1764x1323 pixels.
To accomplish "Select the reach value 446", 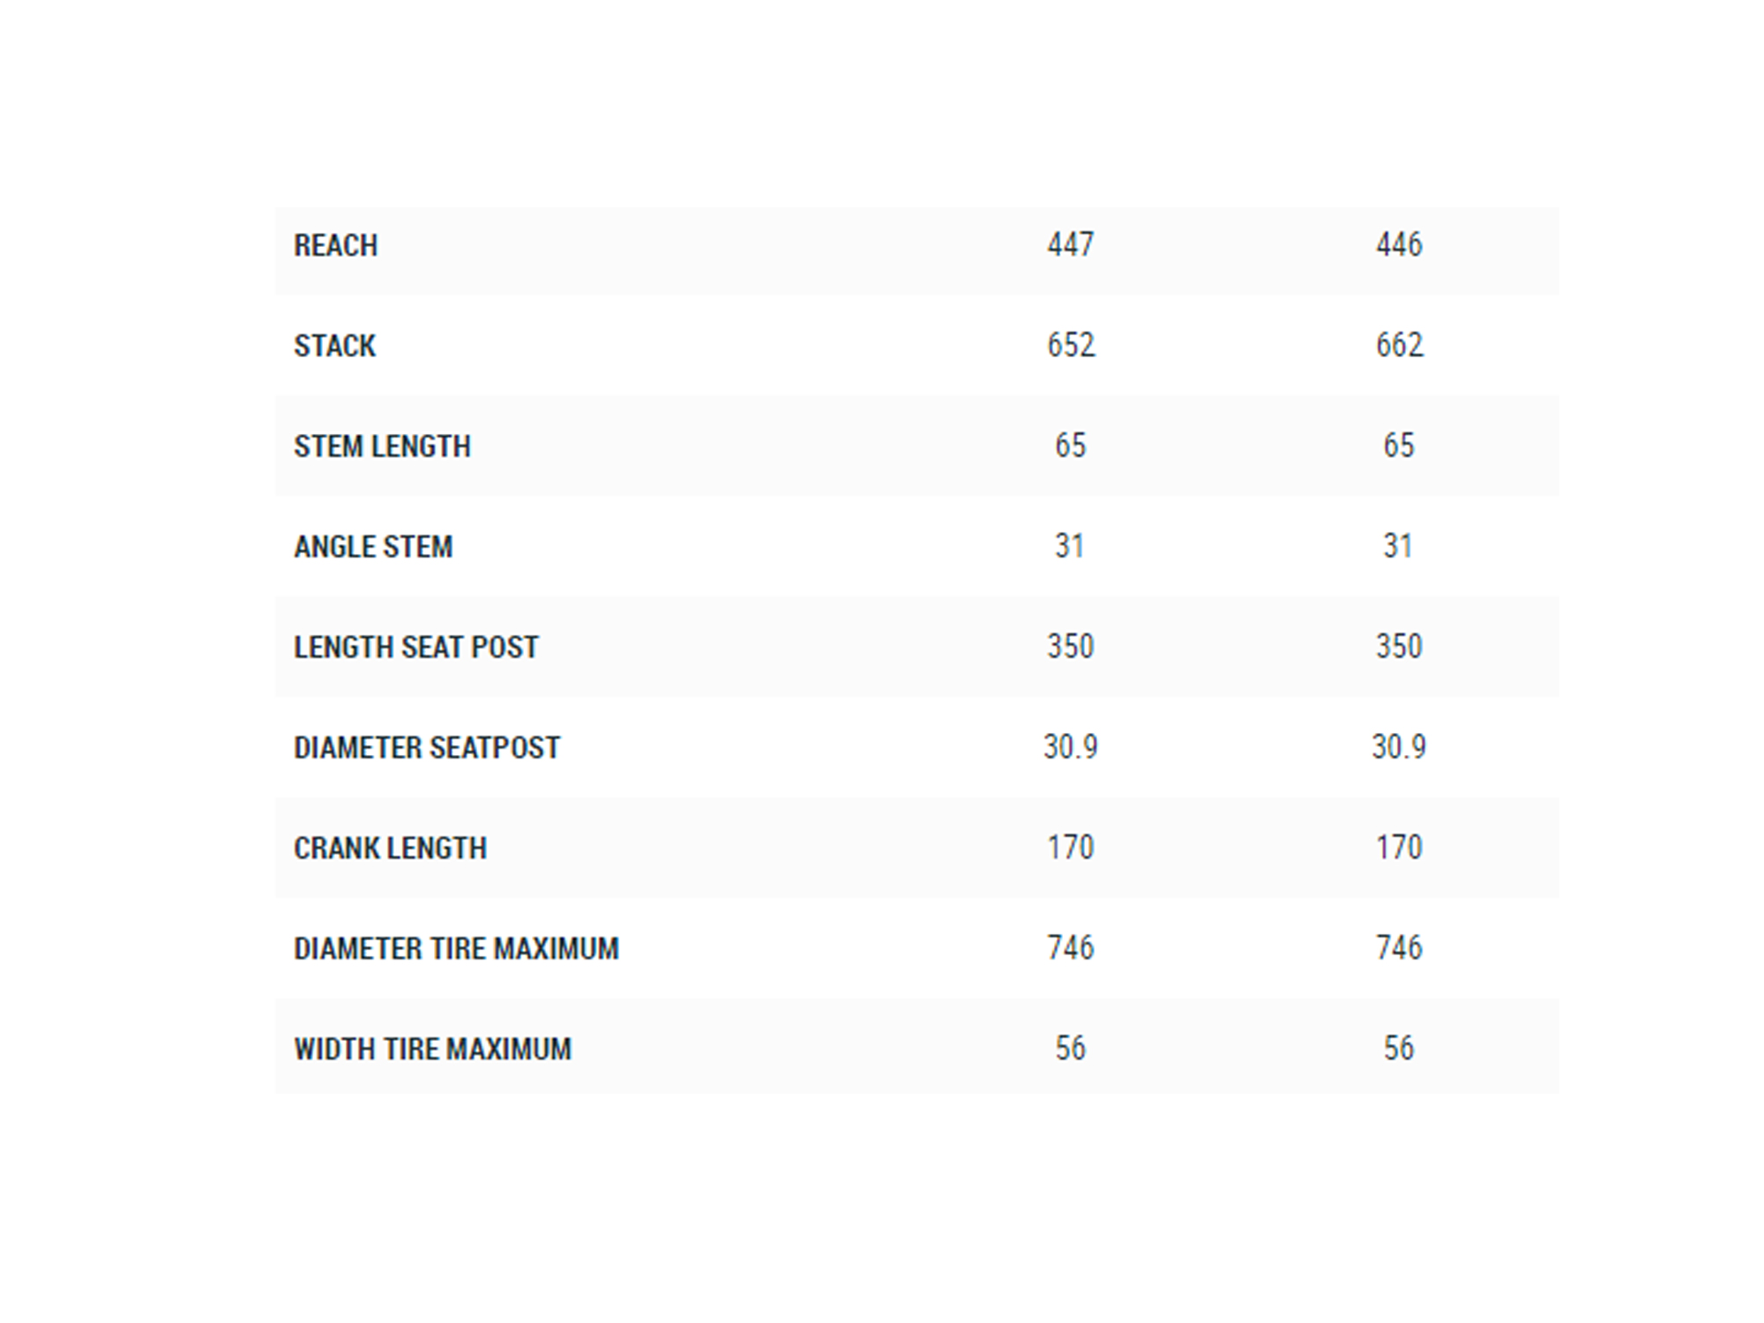I will point(1399,244).
